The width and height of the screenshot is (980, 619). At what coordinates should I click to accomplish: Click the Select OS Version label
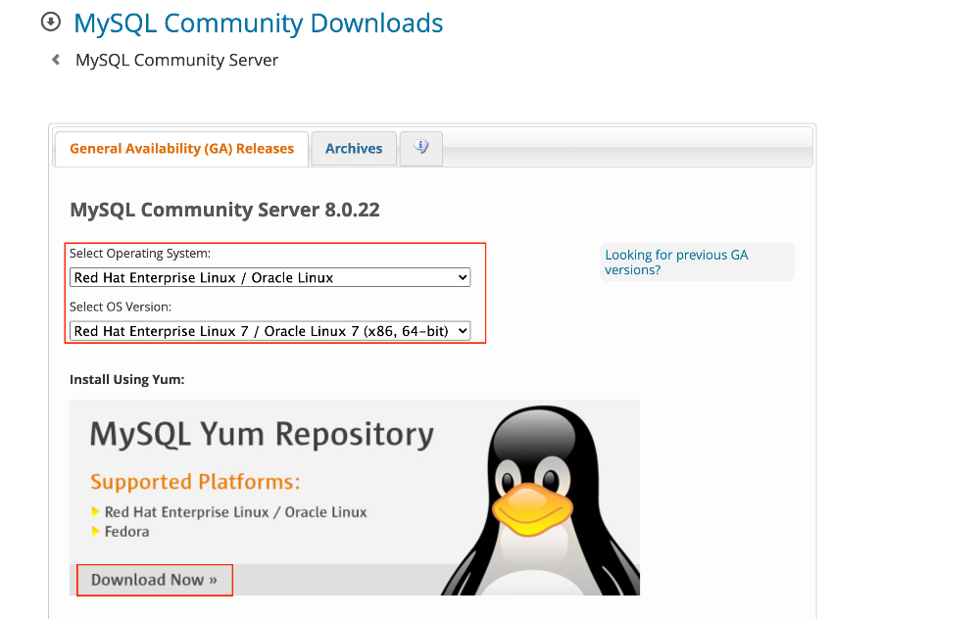[x=120, y=307]
